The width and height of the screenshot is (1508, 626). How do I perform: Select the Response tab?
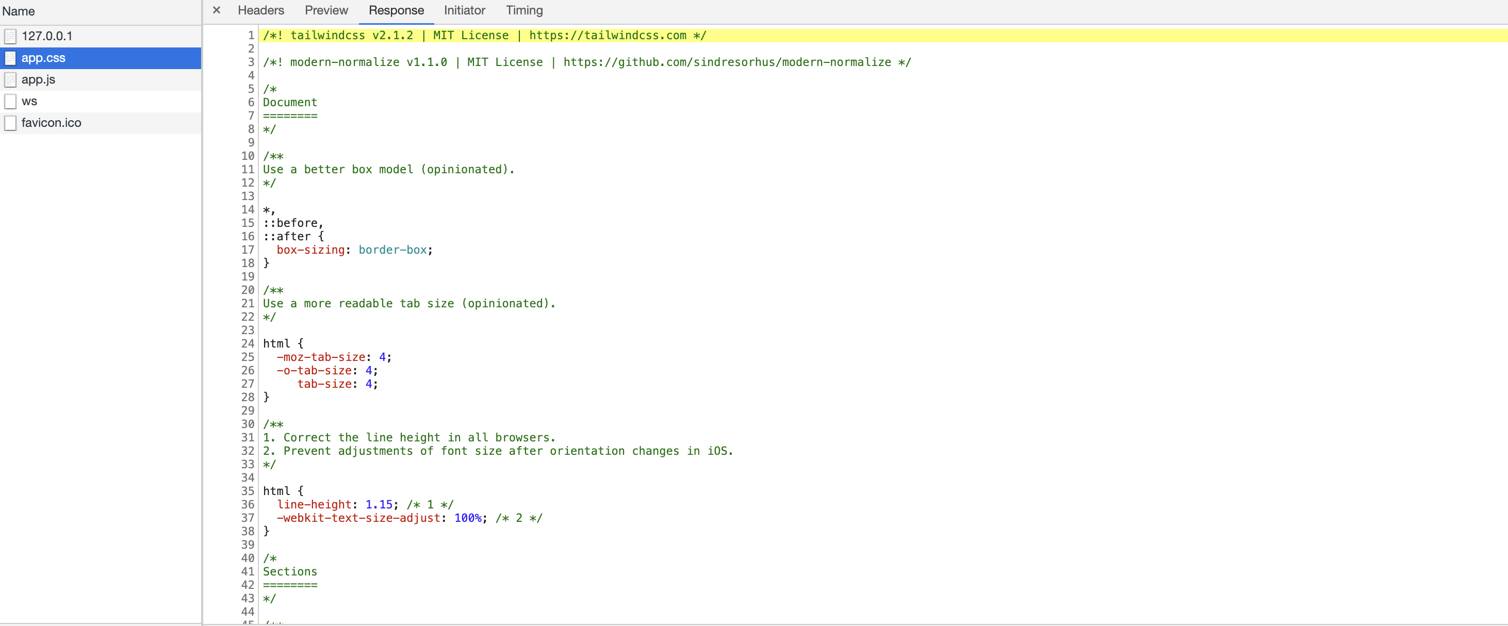coord(396,10)
